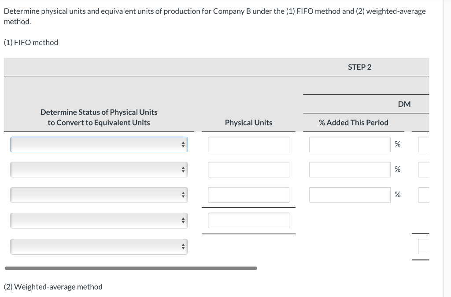
Task: Click the first % Added This Period field
Action: (x=350, y=144)
